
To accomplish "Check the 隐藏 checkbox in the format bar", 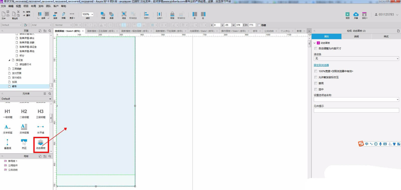I will coord(259,25).
